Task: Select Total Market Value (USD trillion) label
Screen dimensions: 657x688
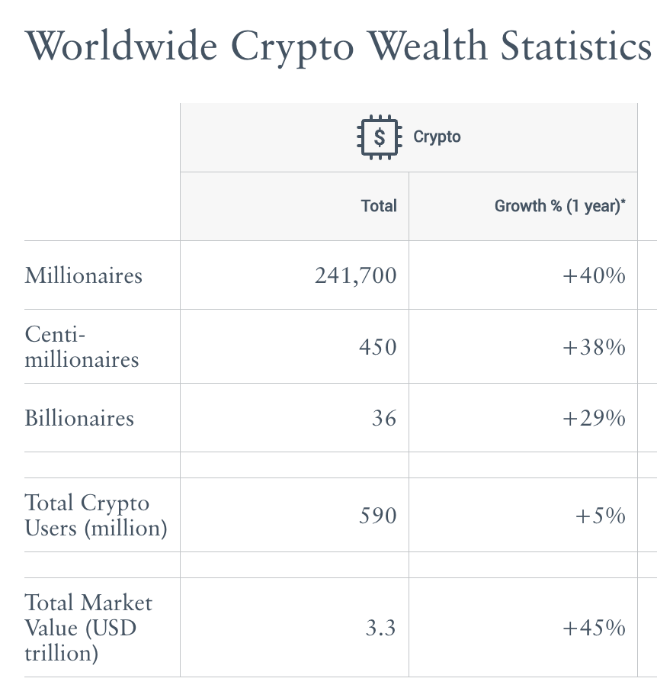Action: click(88, 628)
